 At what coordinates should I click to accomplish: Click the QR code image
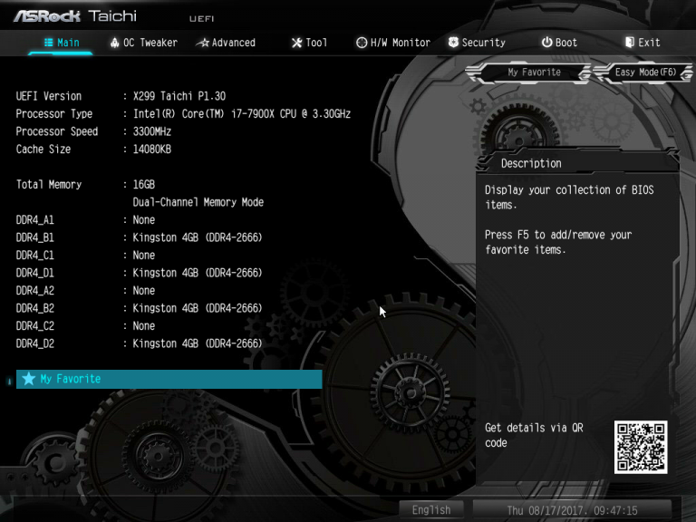641,447
